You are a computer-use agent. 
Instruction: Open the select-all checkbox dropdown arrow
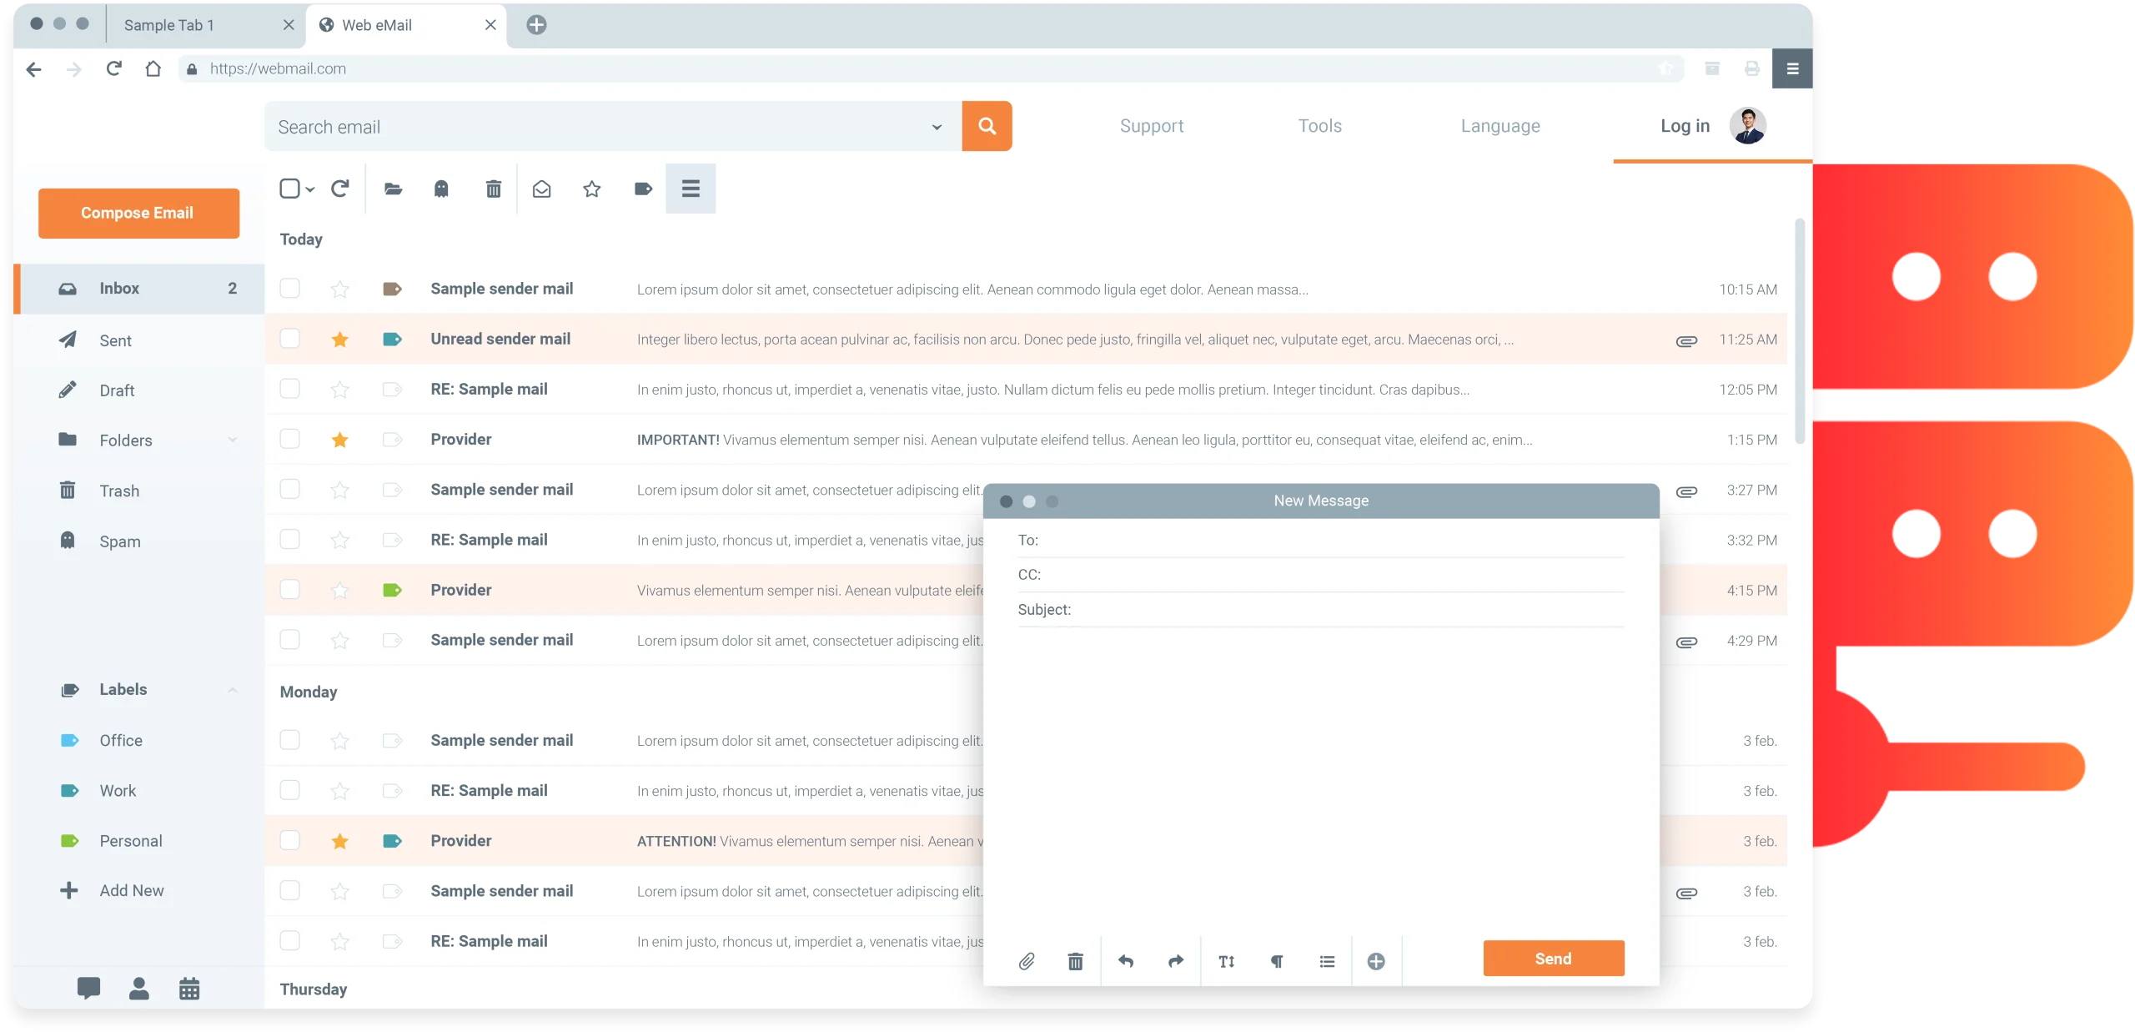310,190
